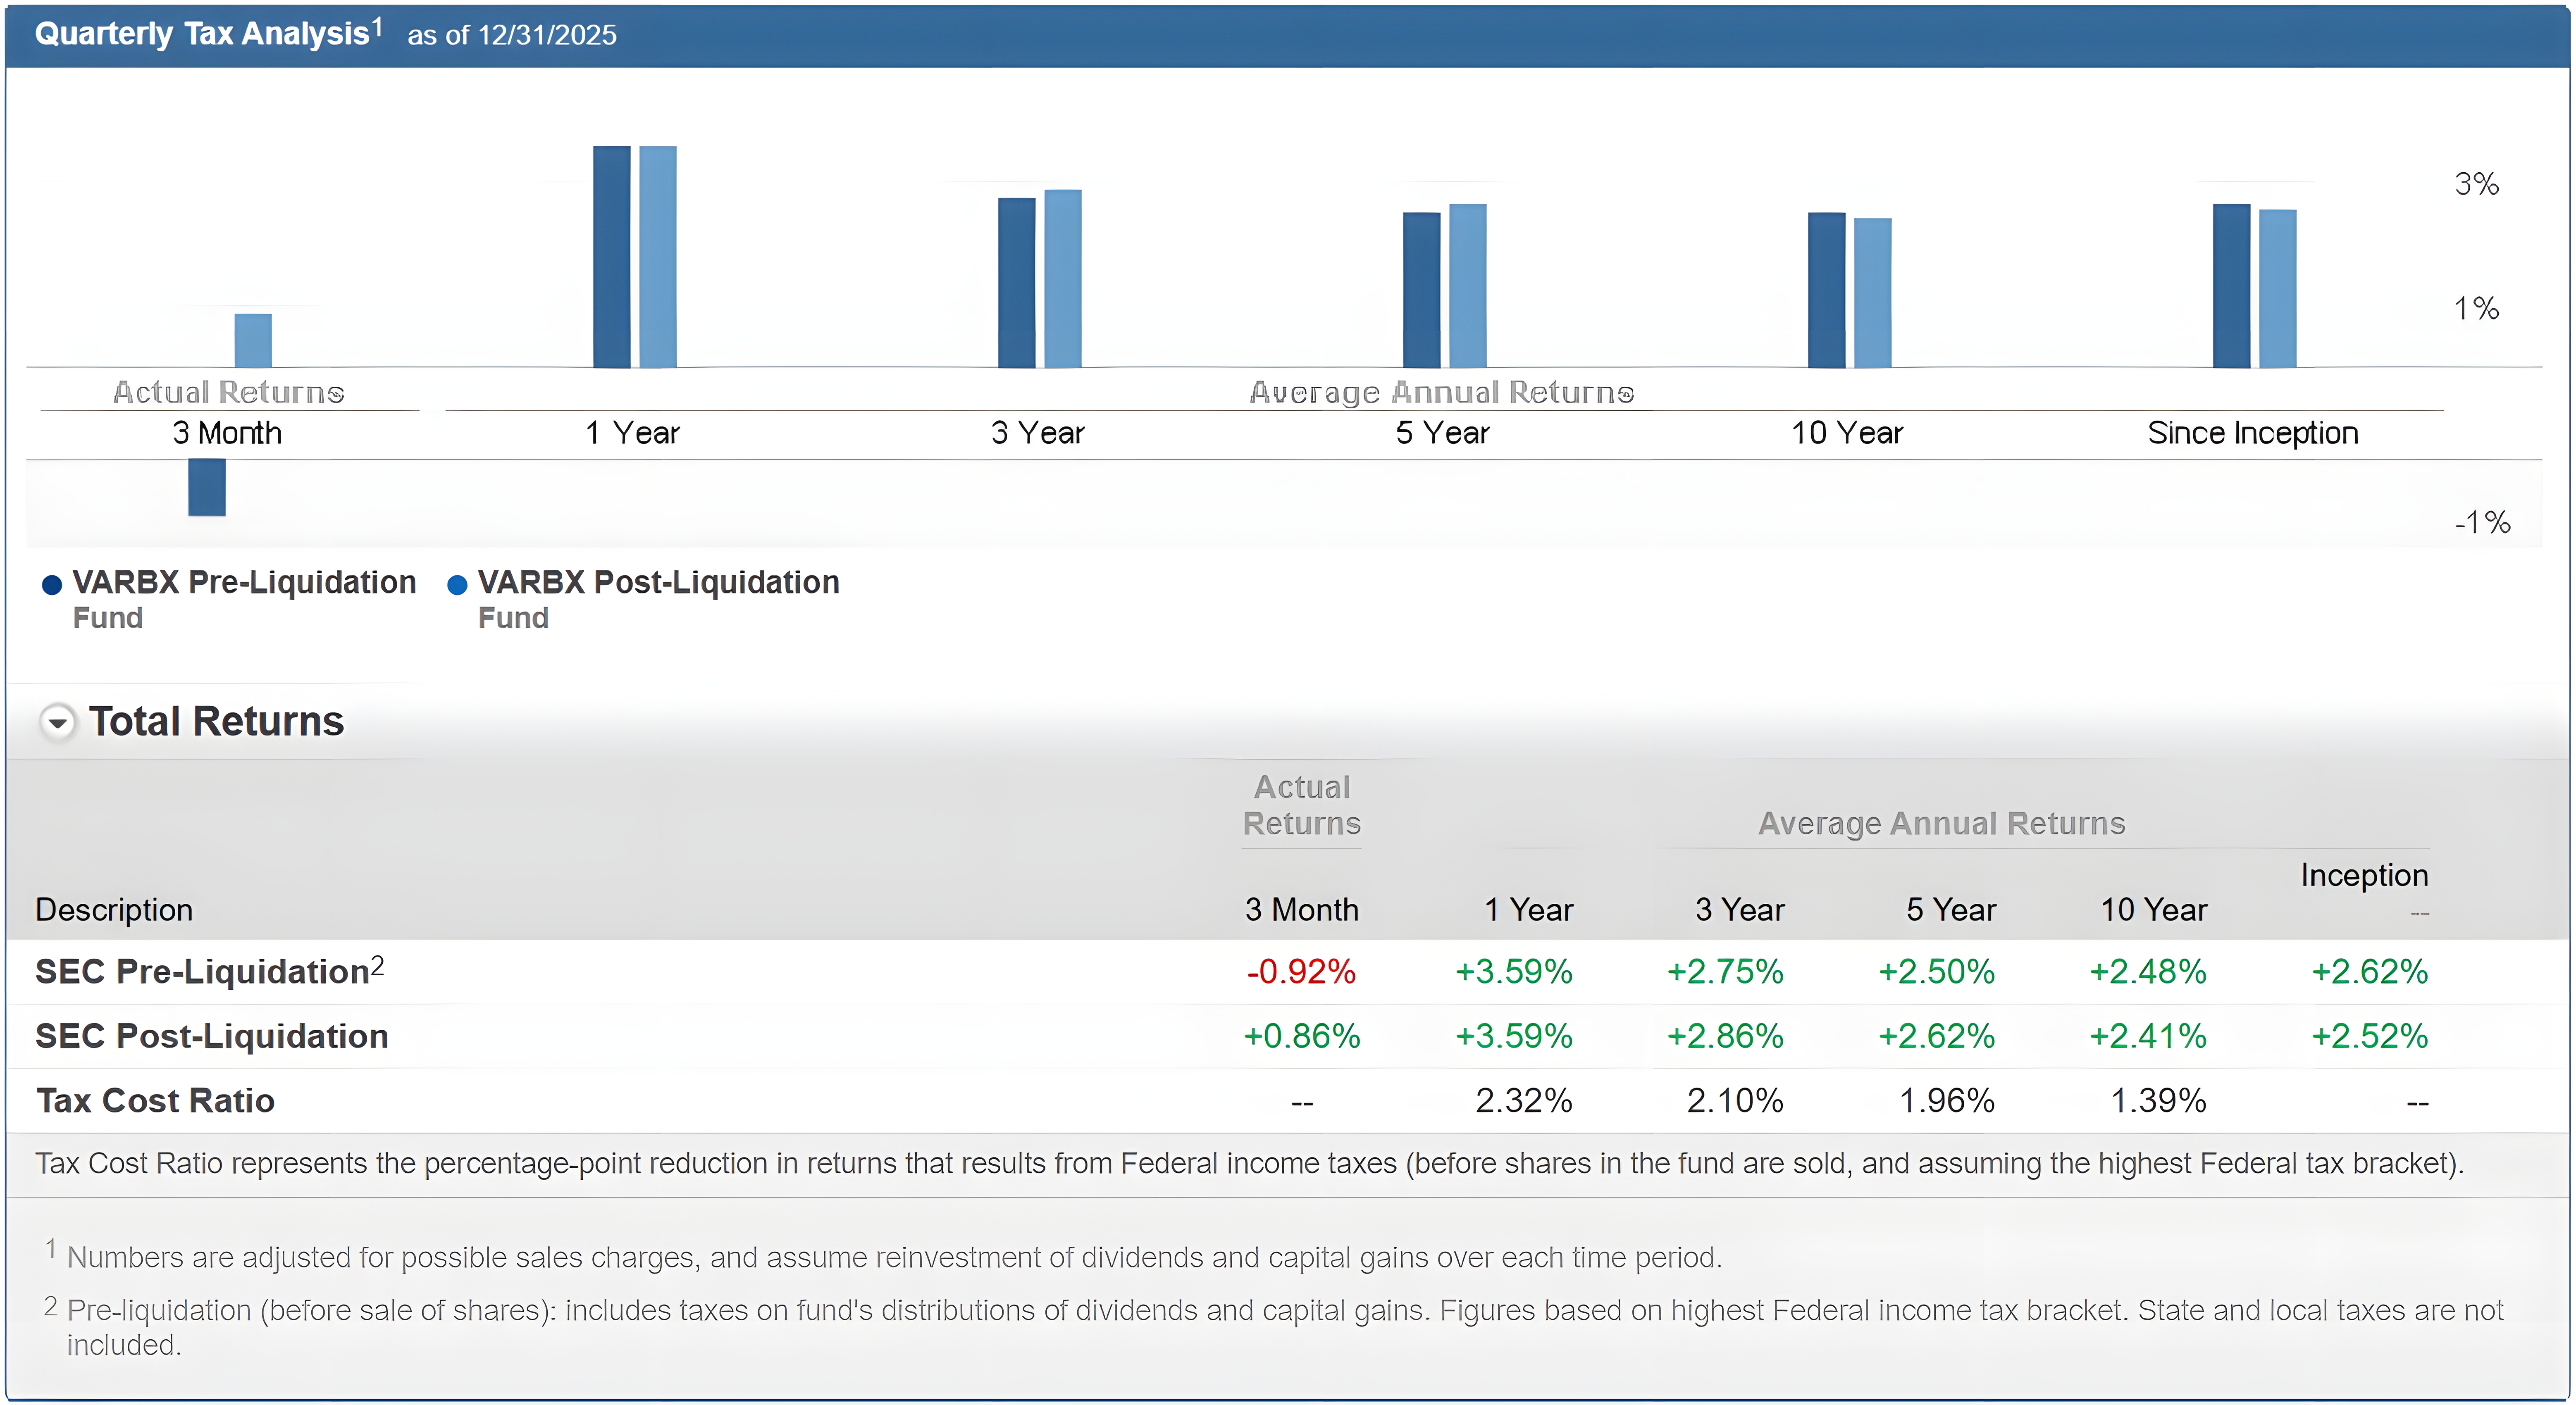Click the Tax Cost Ratio row label
This screenshot has width=2576, height=1405.
pos(155,1100)
